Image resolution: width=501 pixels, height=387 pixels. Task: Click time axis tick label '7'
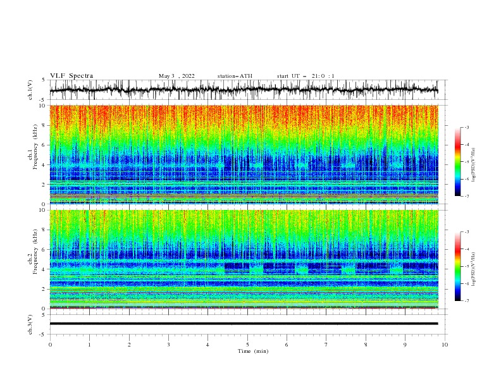coord(326,345)
